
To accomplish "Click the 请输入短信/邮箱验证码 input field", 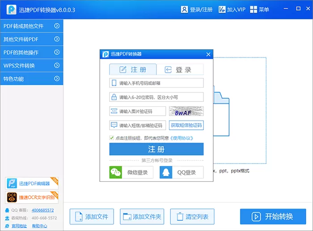I will tap(138, 125).
